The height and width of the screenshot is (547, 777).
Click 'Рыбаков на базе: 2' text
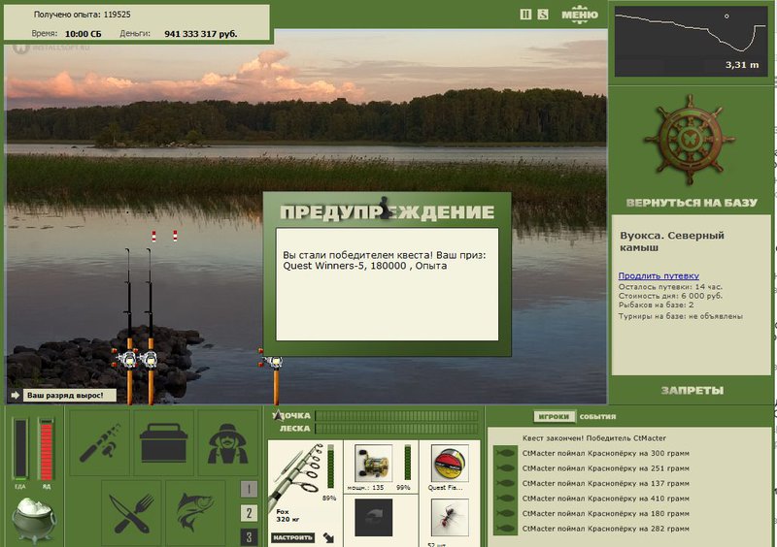656,305
